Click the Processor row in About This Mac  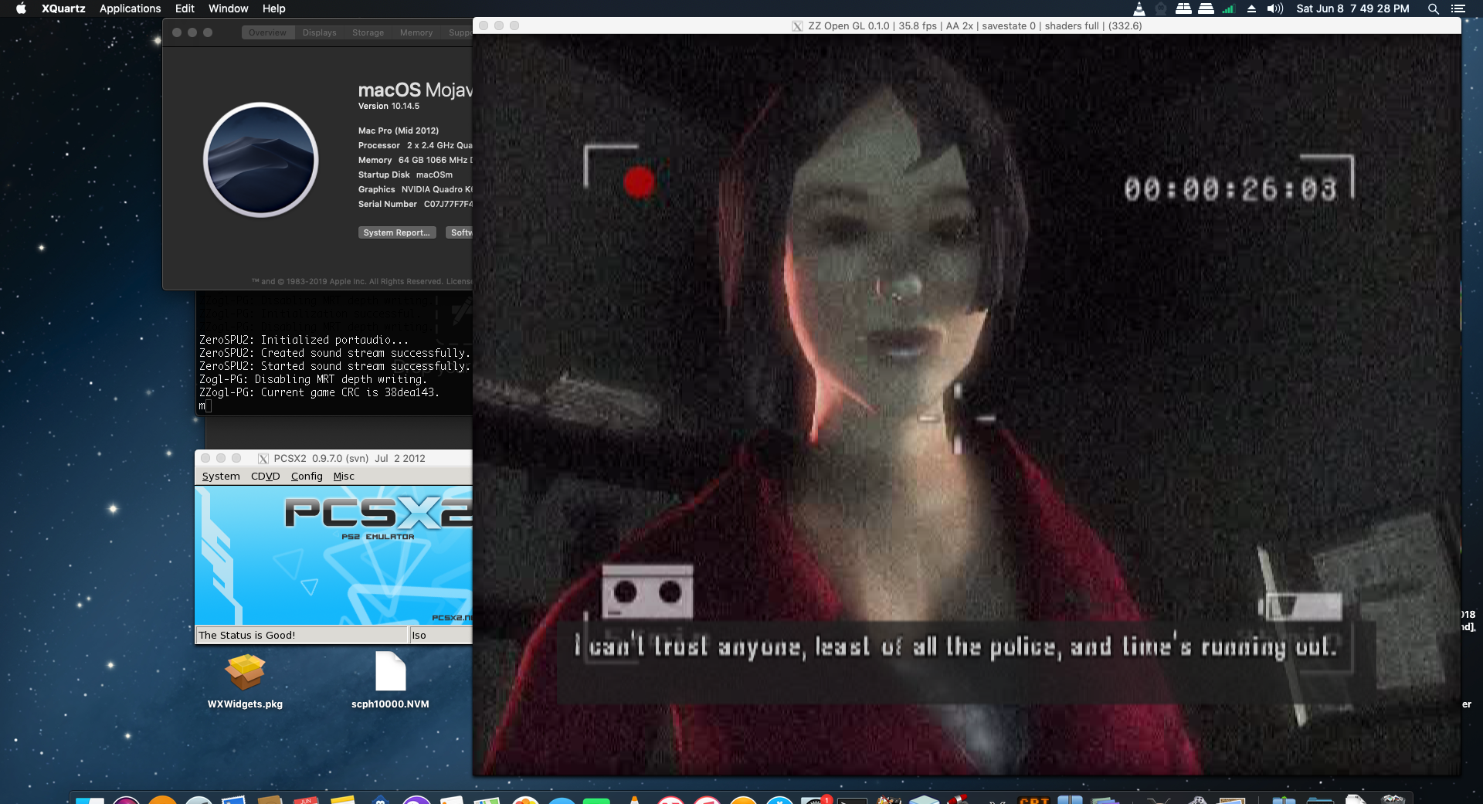[415, 145]
